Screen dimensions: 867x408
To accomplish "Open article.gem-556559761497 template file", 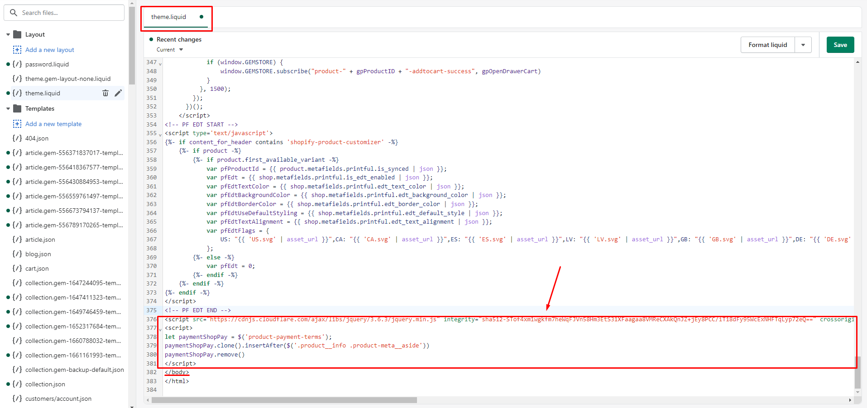I will click(x=74, y=196).
